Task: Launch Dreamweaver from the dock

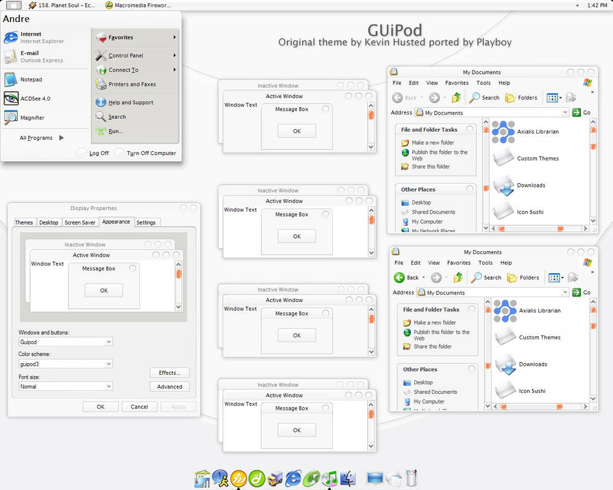Action: coord(257,478)
